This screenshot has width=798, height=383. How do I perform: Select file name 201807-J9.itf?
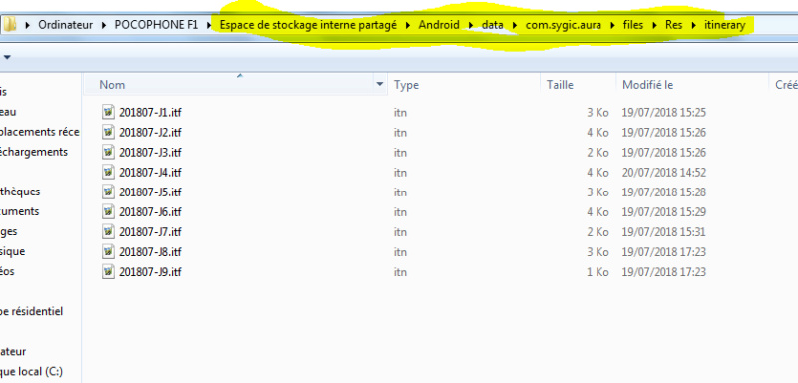coord(151,272)
